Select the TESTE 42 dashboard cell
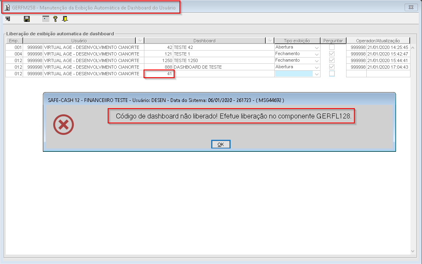422x264 pixels. (x=224, y=47)
